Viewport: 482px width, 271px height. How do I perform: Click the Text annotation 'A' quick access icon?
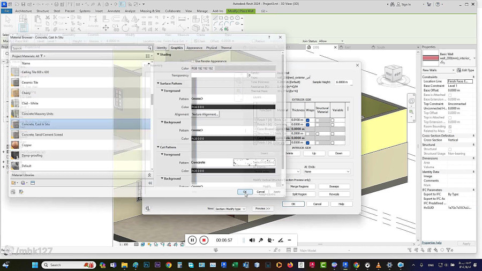pyautogui.click(x=99, y=4)
